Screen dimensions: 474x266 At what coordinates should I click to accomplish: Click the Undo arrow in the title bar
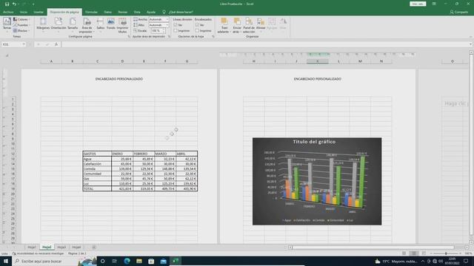pyautogui.click(x=14, y=4)
